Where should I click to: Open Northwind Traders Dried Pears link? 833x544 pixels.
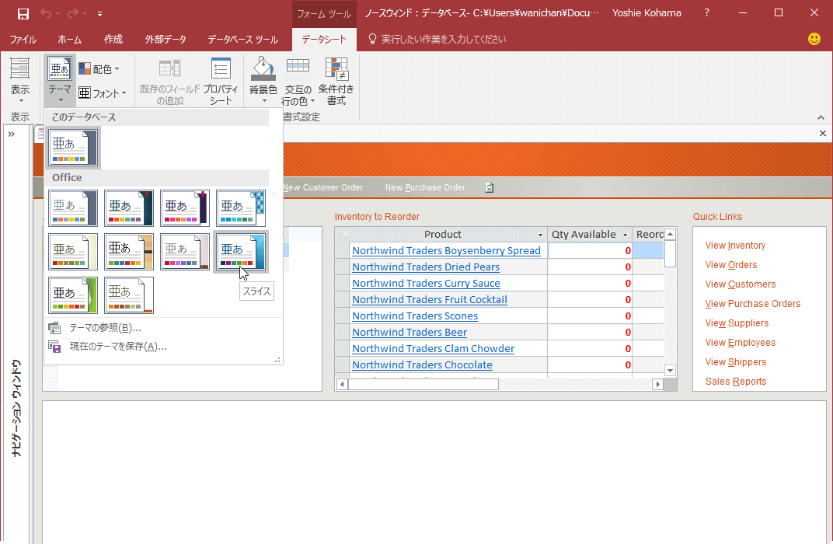tap(426, 267)
